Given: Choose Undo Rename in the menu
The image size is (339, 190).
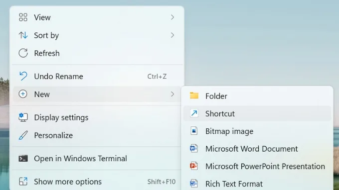Looking at the screenshot, I should tap(97, 76).
